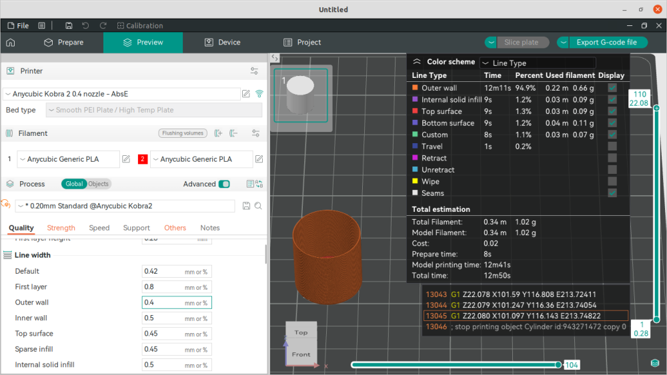Click the Front face of view cube

pyautogui.click(x=301, y=354)
